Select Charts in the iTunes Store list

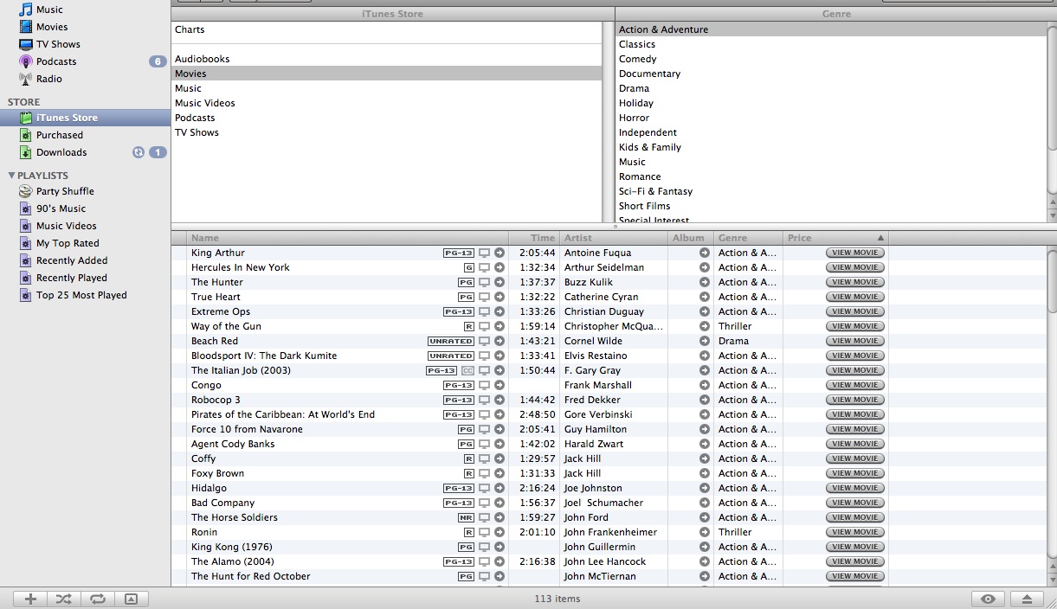click(x=386, y=29)
